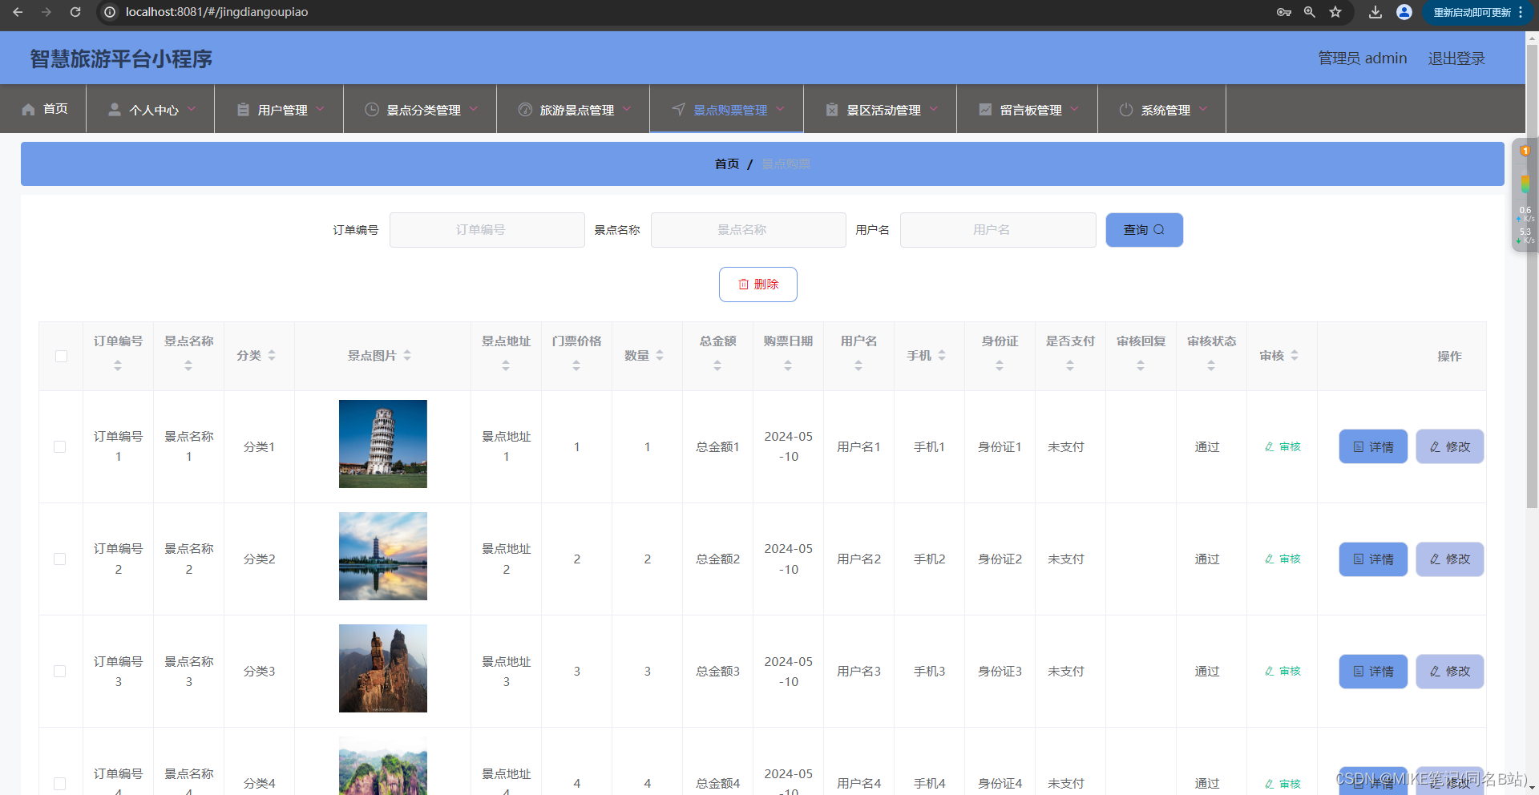1539x795 pixels.
Task: Open the lake pagoda thumbnail in row 2
Action: (383, 556)
